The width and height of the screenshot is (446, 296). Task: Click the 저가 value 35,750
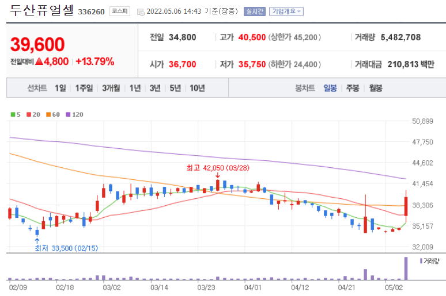pos(252,64)
